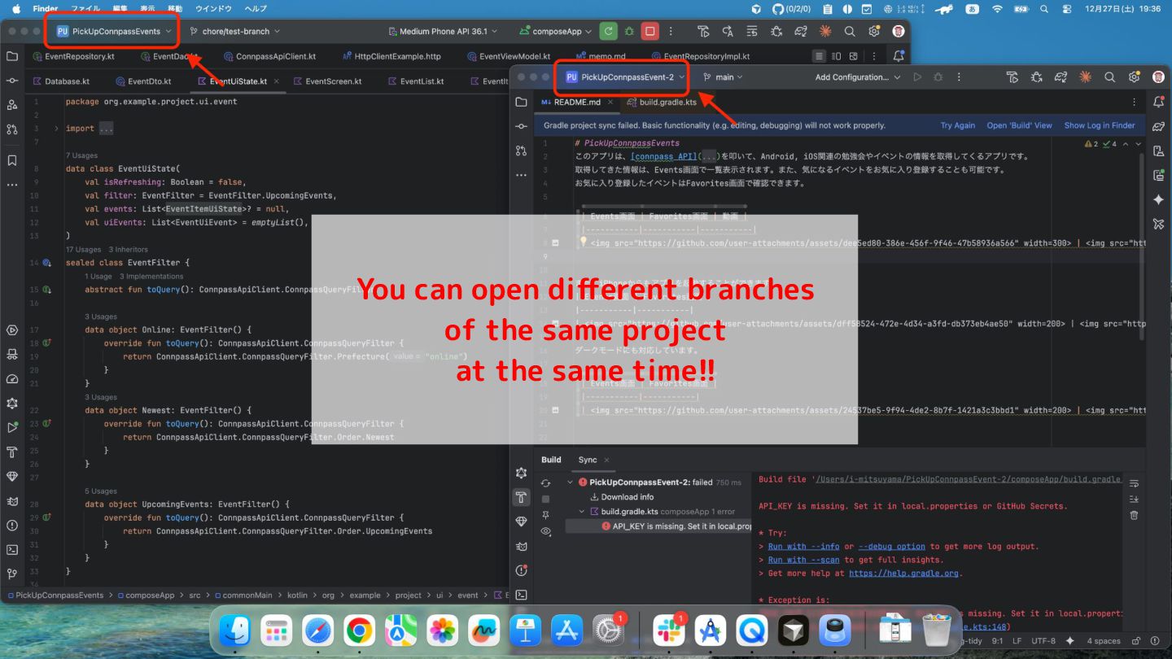
Task: Switch to EventRepository.kt tab
Action: click(73, 56)
